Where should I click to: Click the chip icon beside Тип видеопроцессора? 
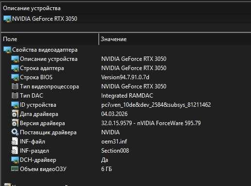tap(15, 86)
